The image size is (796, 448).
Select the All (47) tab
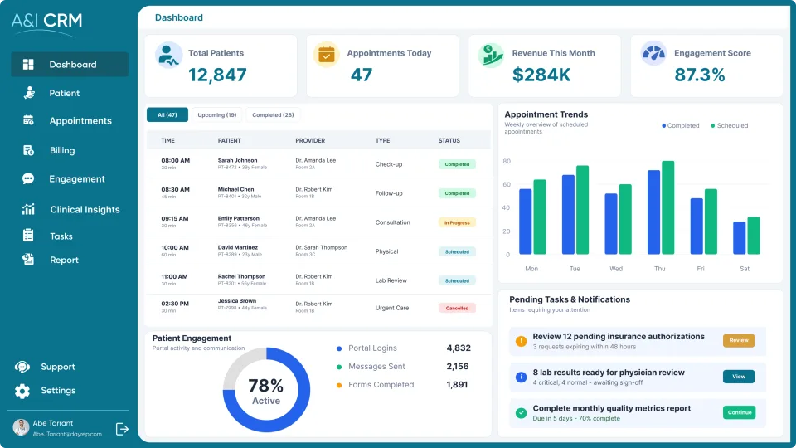[x=167, y=114]
